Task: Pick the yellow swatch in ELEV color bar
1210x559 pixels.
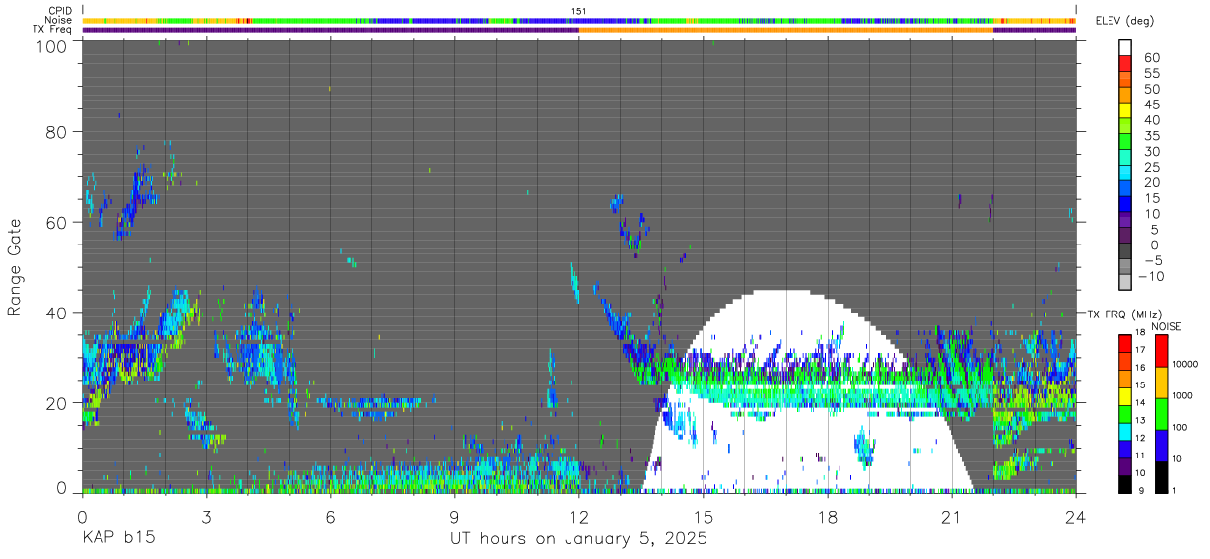Action: click(1125, 110)
